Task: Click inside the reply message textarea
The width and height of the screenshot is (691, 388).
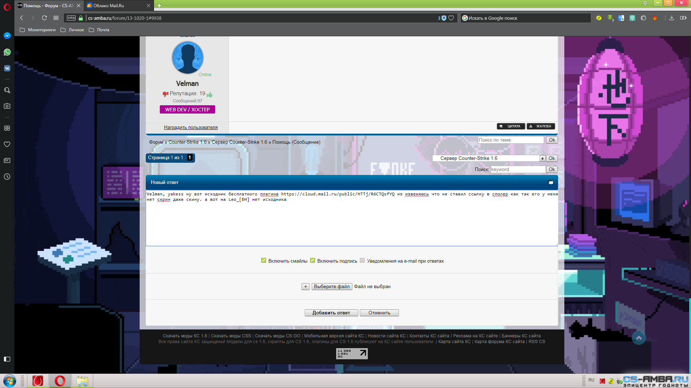Action: pos(352,218)
